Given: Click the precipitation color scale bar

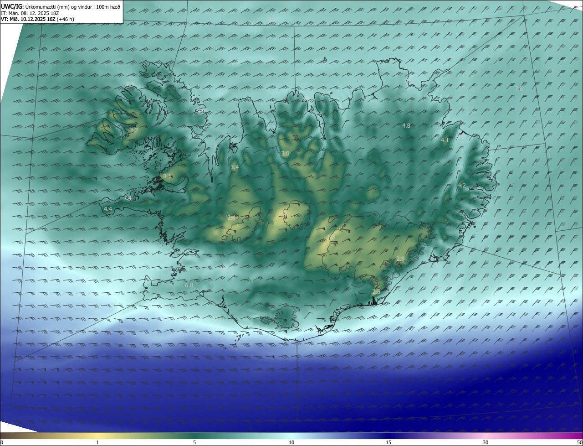Looking at the screenshot, I should (x=291, y=436).
